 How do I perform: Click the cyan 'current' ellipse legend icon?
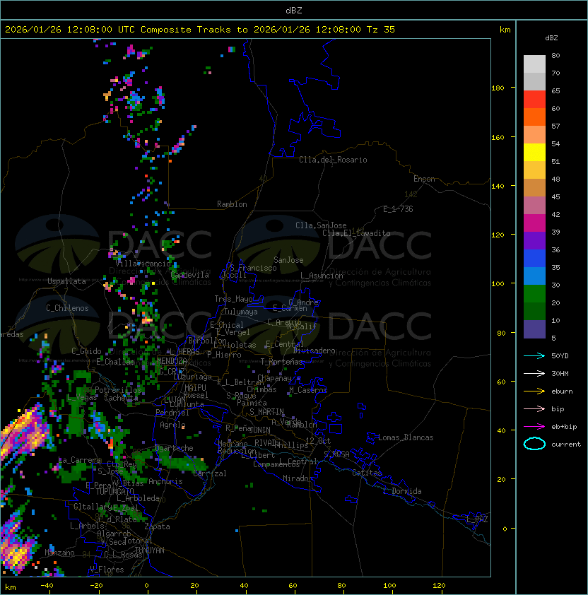(534, 444)
